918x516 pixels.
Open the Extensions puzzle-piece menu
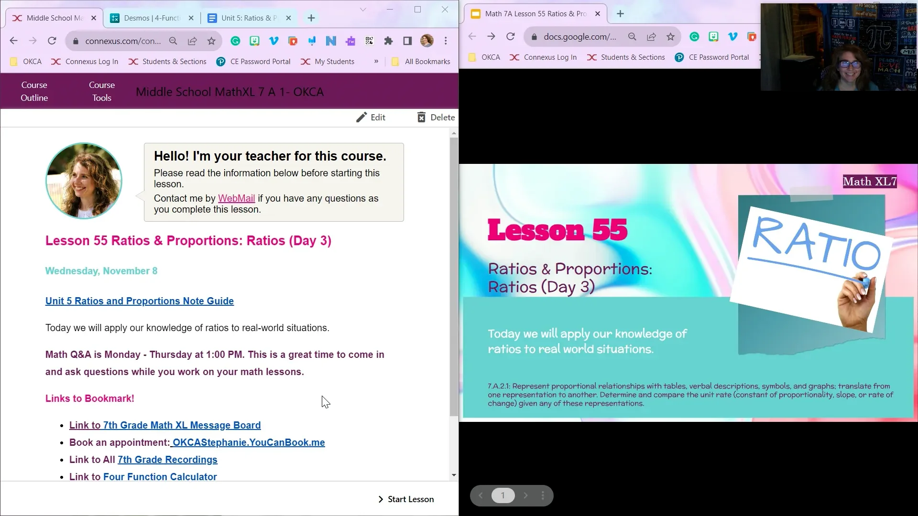point(388,41)
